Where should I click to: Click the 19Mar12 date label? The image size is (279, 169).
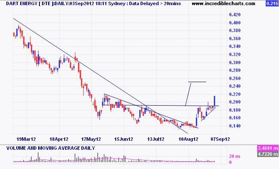click(x=26, y=139)
